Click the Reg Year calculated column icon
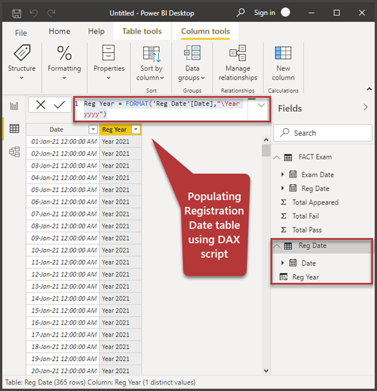Screen dimensions: 377x391 point(283,277)
